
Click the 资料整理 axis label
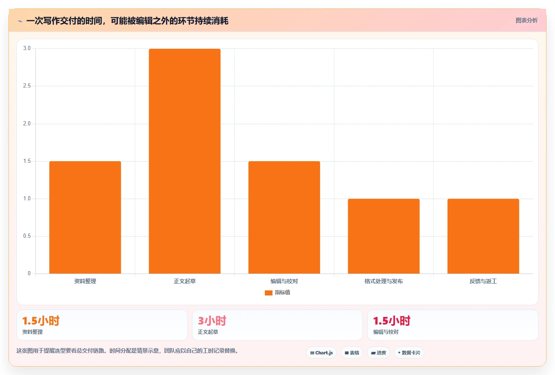(x=85, y=281)
